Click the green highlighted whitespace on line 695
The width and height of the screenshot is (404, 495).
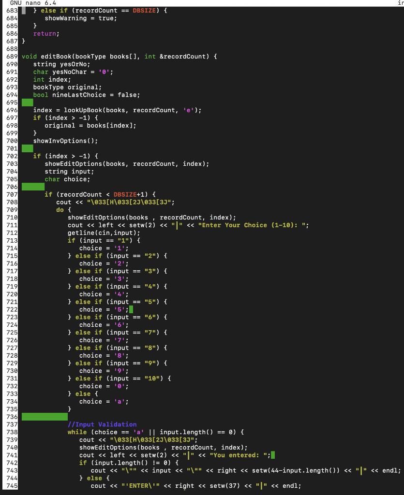28,102
